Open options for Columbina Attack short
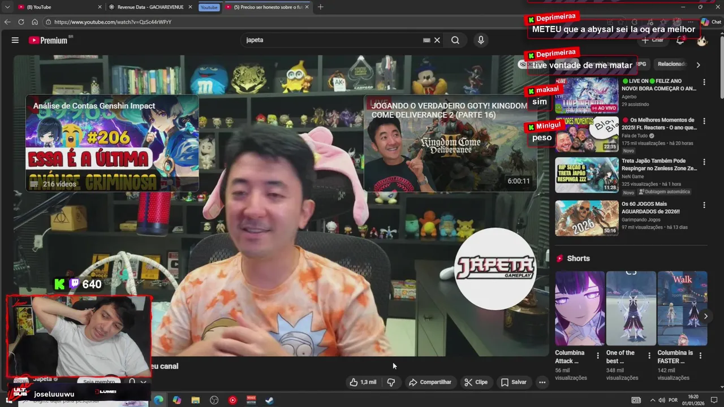The width and height of the screenshot is (724, 407). click(x=598, y=356)
